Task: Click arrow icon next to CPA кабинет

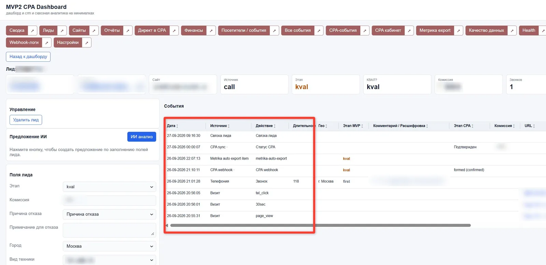Action: coord(409,30)
